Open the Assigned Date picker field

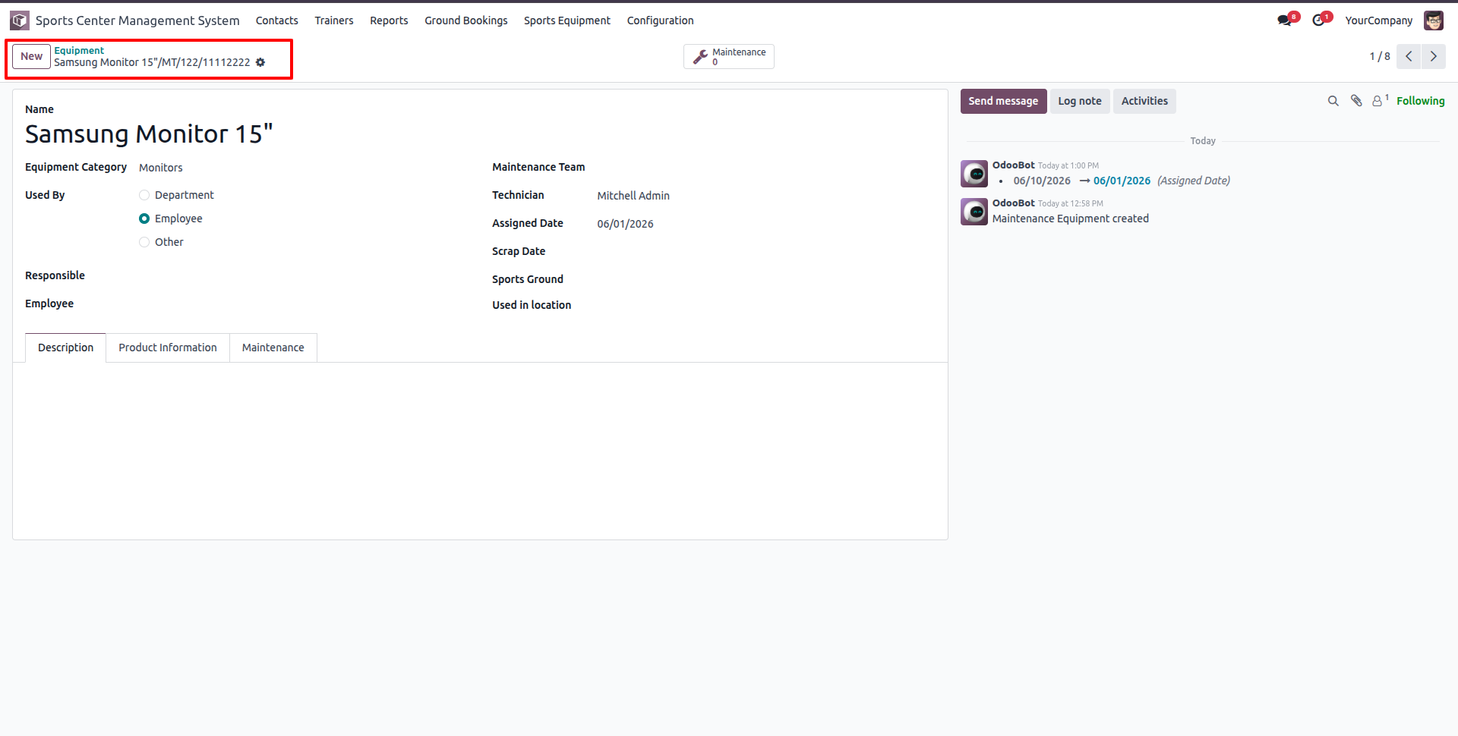tap(766, 224)
